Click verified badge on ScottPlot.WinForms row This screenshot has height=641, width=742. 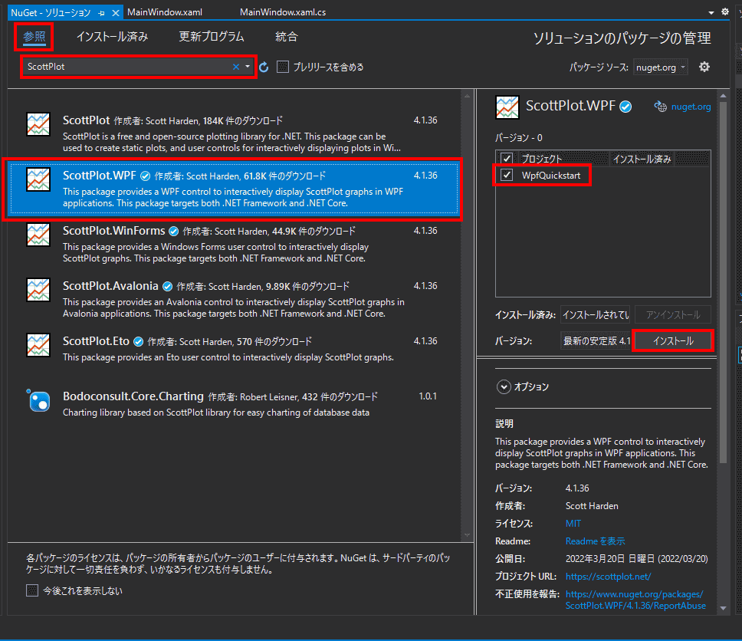click(x=174, y=232)
